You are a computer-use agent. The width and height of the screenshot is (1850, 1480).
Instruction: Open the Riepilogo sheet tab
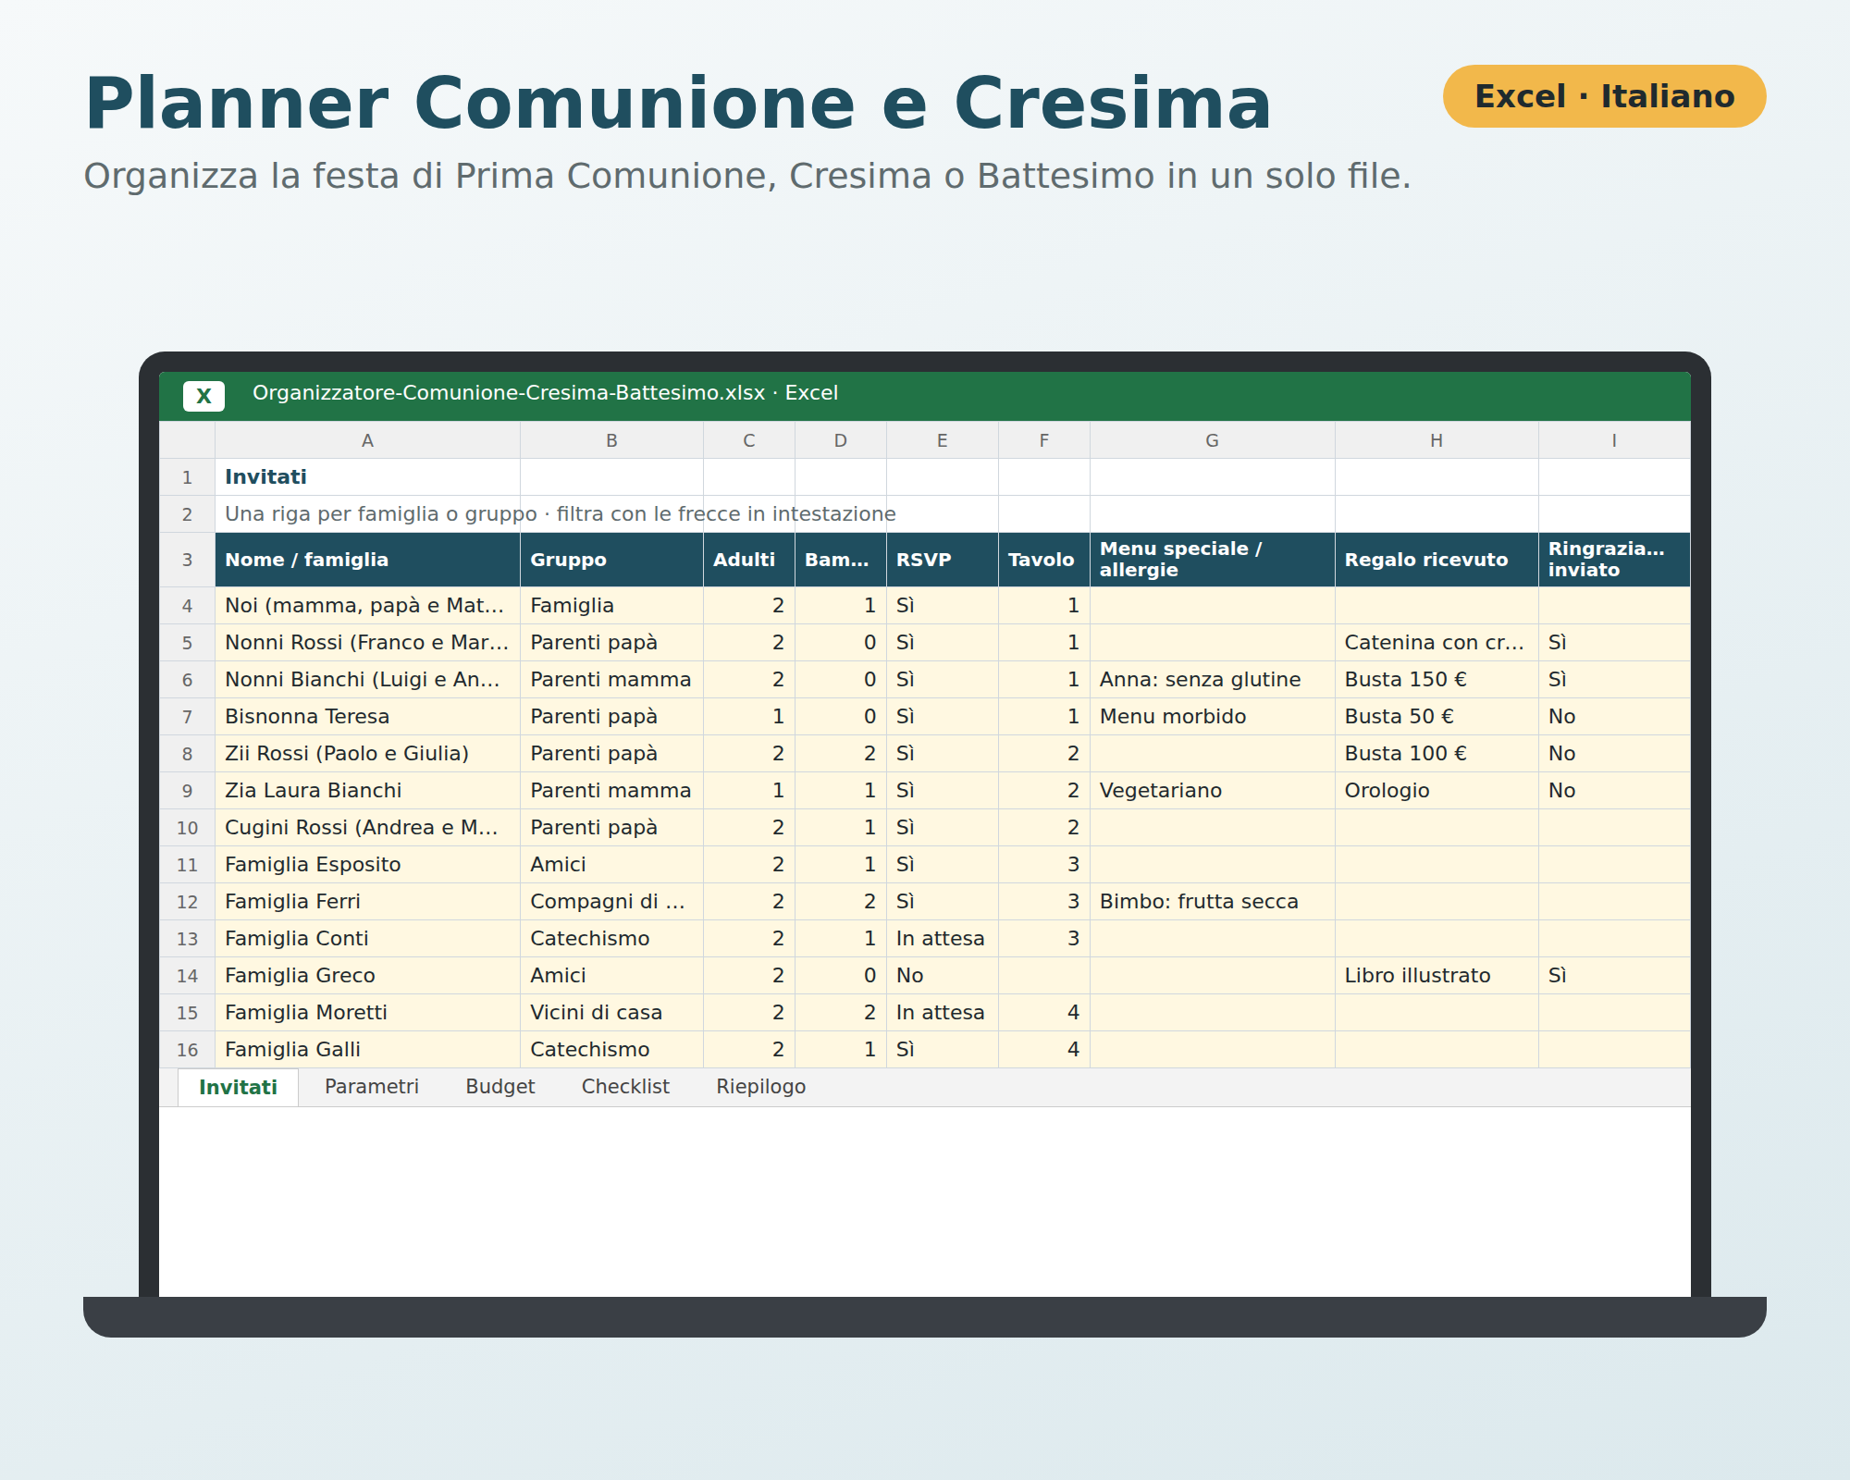click(x=761, y=1087)
